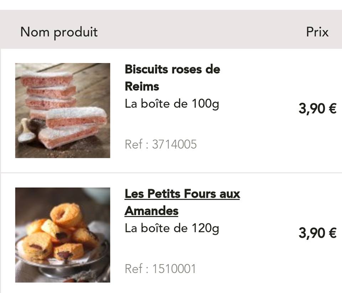Screen dimensions: 342x293
Task: Click the "La boîte de 120g" description
Action: coord(172,228)
